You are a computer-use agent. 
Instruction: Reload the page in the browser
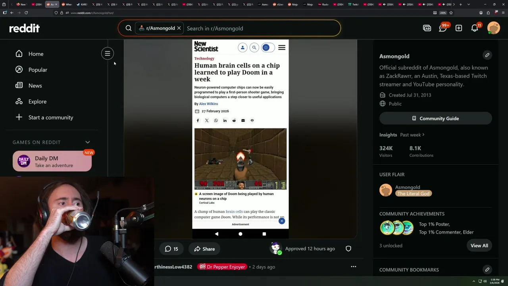[x=26, y=13]
